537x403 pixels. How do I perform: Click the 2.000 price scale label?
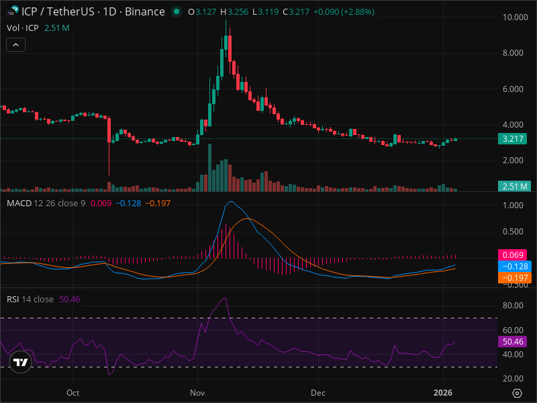pos(513,161)
